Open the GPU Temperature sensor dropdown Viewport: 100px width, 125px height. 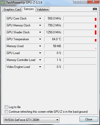[40, 39]
